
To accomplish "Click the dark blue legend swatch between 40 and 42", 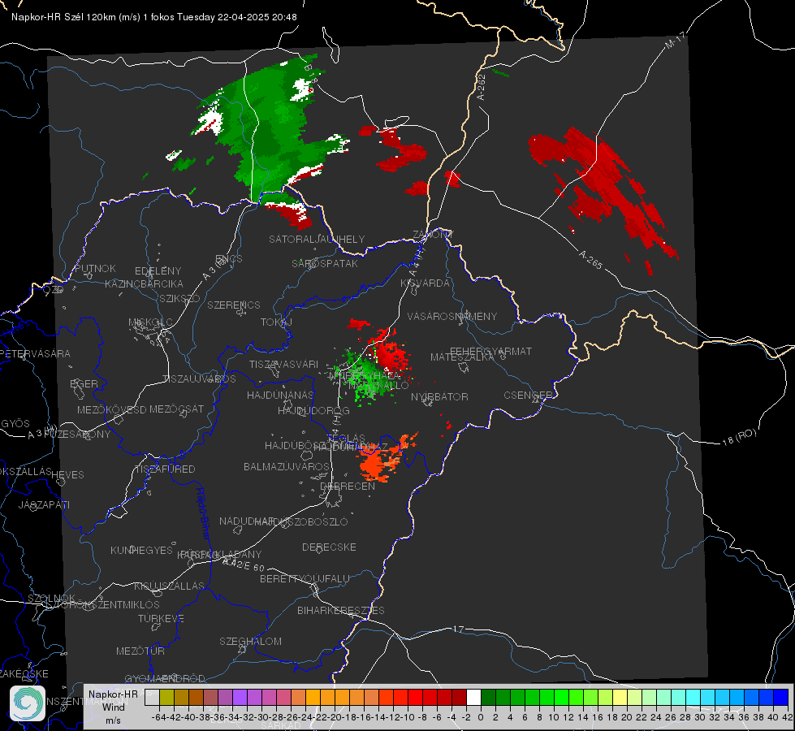I will coord(781,698).
